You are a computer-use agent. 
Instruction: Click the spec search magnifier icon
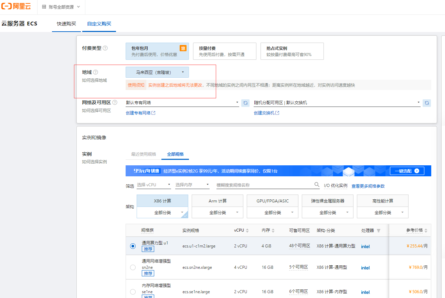coord(317,185)
